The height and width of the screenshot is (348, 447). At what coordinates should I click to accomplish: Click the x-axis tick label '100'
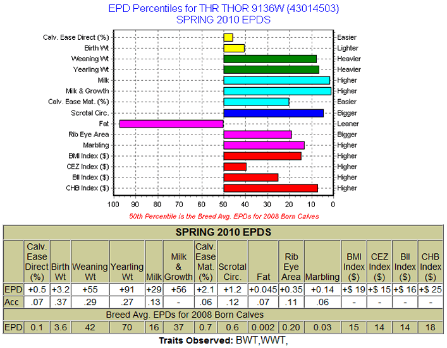(x=113, y=205)
